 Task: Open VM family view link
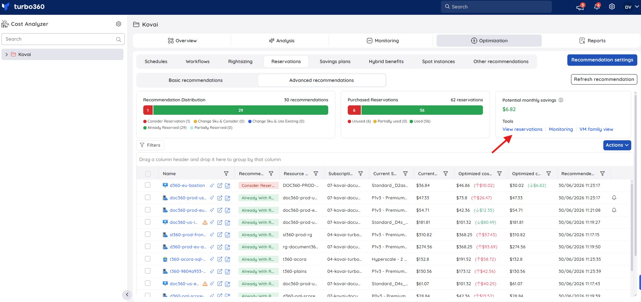(596, 129)
